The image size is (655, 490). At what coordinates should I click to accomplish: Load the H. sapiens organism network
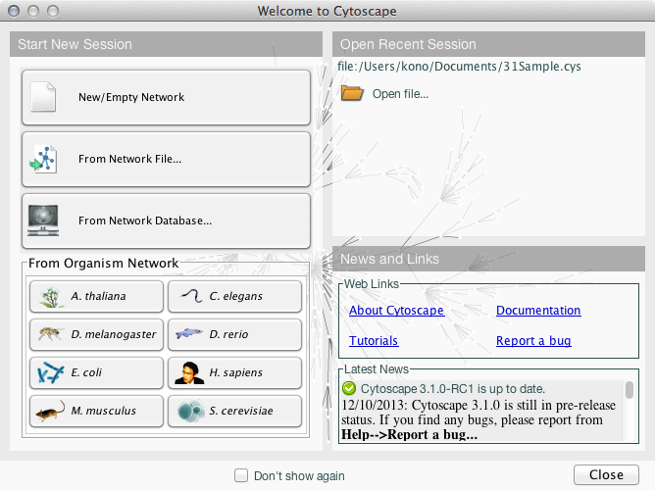coord(234,372)
